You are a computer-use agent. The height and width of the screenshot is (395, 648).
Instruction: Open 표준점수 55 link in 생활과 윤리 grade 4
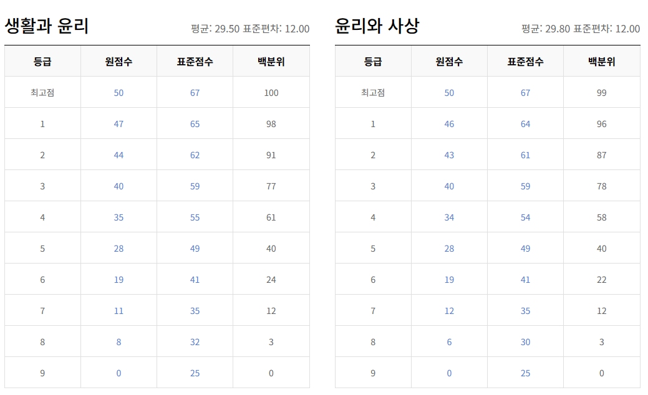195,217
